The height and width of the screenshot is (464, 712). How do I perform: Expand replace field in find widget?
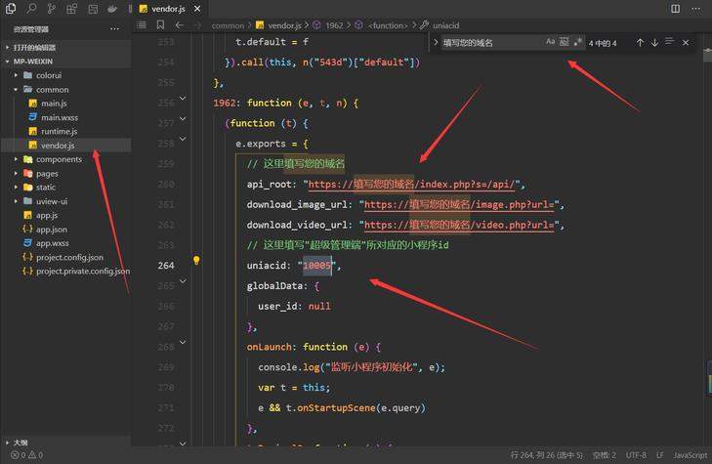click(x=435, y=42)
